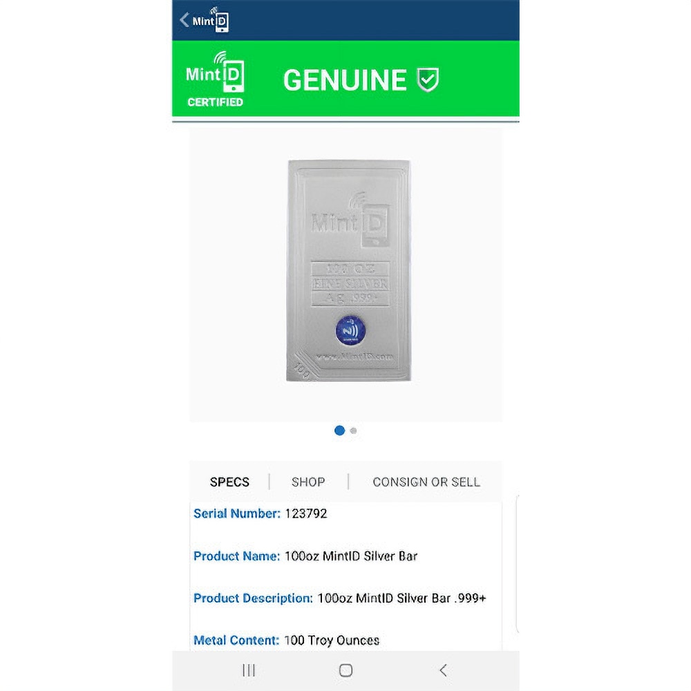
Task: Tap the Android recent apps icon
Action: [x=249, y=670]
